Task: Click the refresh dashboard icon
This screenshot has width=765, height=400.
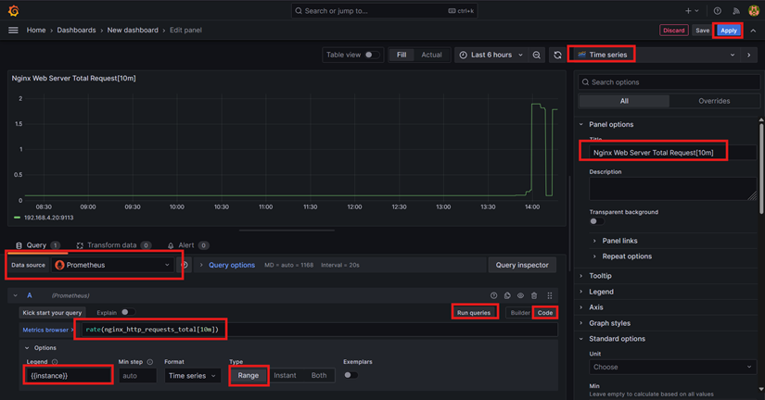Action: (557, 55)
